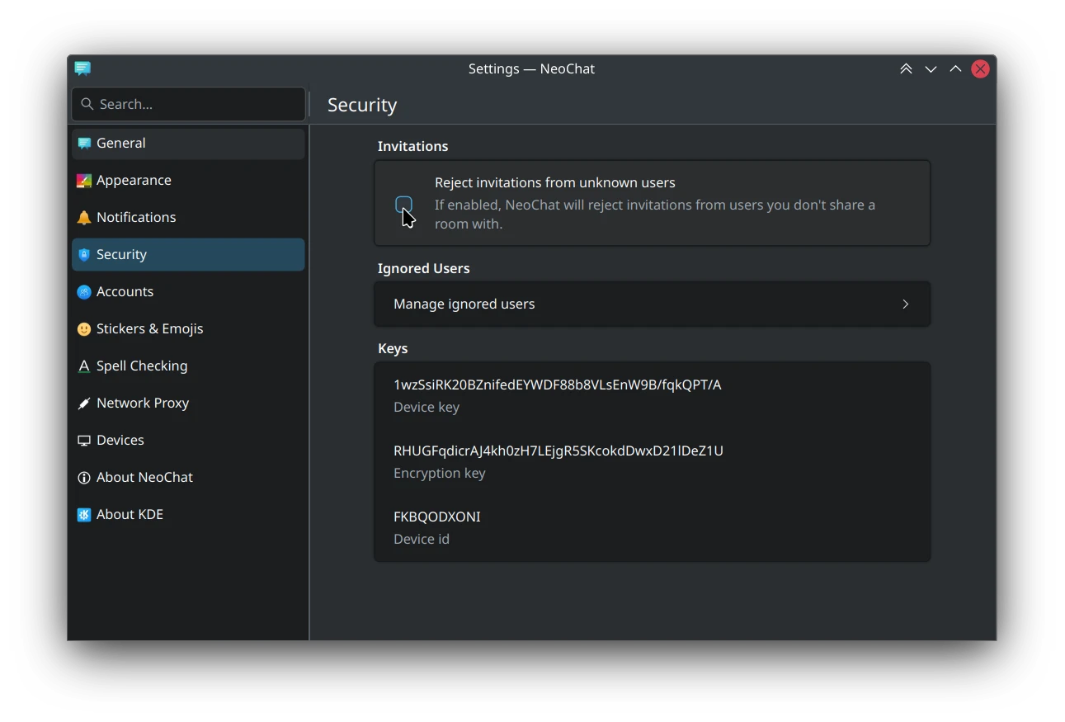Click the Ignored Users section heading
The height and width of the screenshot is (722, 1065).
click(424, 268)
